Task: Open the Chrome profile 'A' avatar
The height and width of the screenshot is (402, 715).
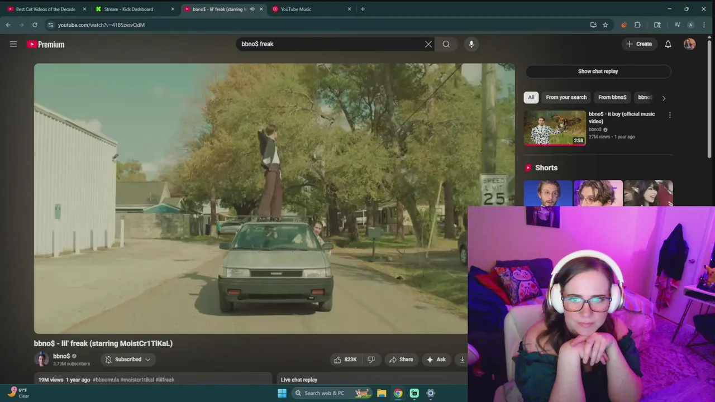Action: click(690, 25)
